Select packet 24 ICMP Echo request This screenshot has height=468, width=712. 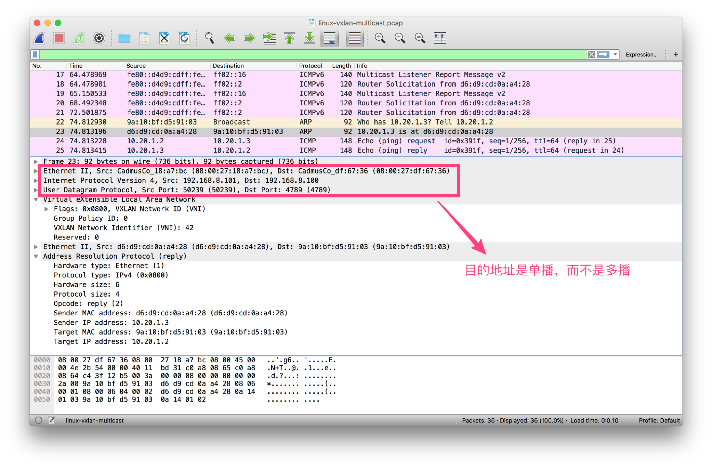pos(356,141)
